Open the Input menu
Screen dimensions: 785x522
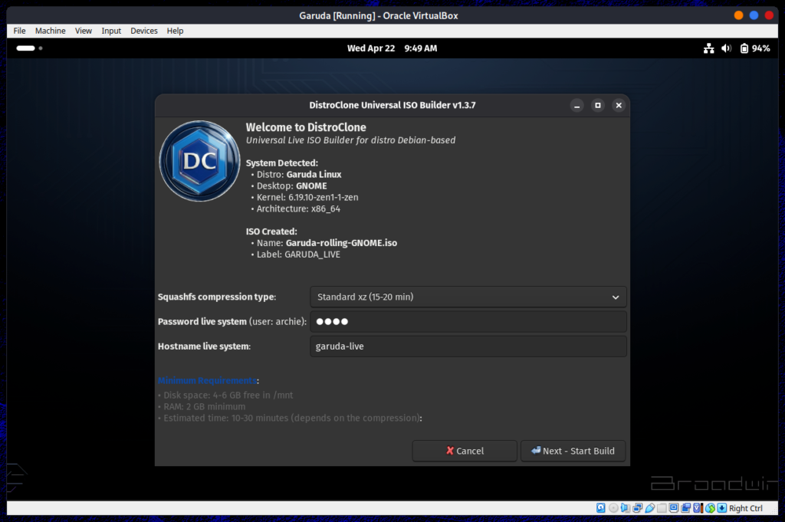[110, 31]
